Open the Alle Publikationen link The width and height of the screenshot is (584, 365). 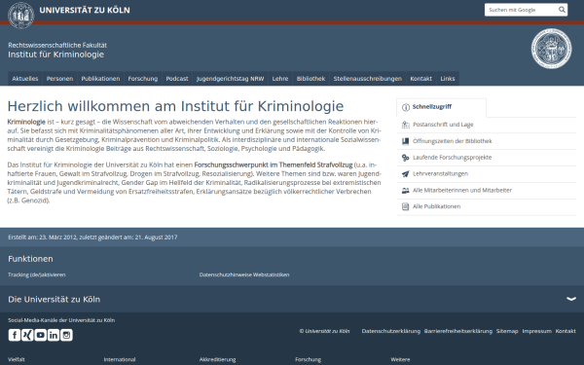436,206
